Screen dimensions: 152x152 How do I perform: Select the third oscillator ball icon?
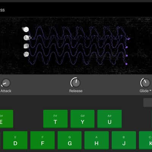[26, 46]
